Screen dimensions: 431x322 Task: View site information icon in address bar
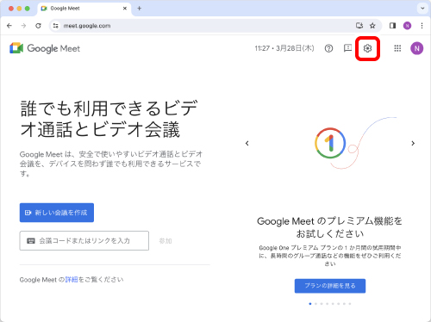pos(55,26)
